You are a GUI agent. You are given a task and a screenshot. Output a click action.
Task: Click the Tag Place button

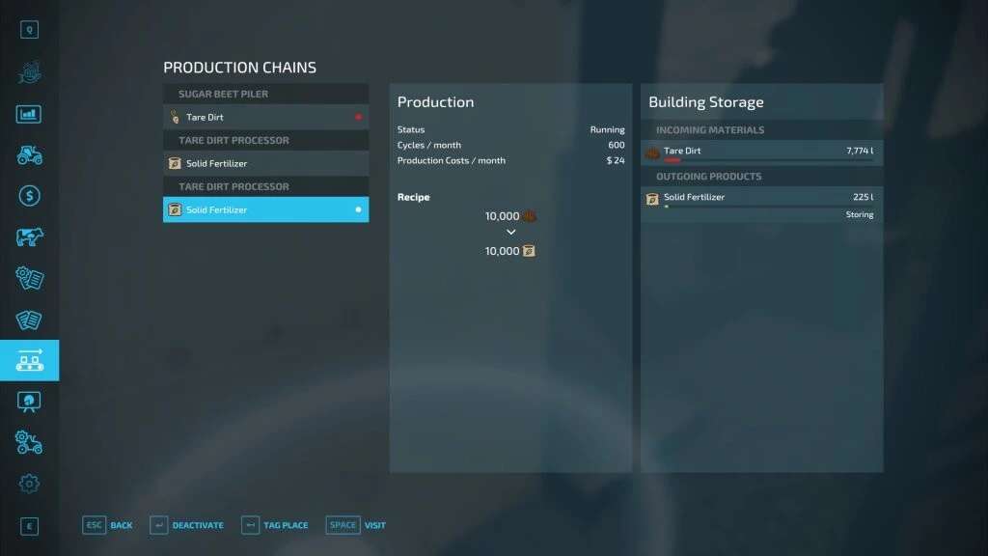(275, 525)
